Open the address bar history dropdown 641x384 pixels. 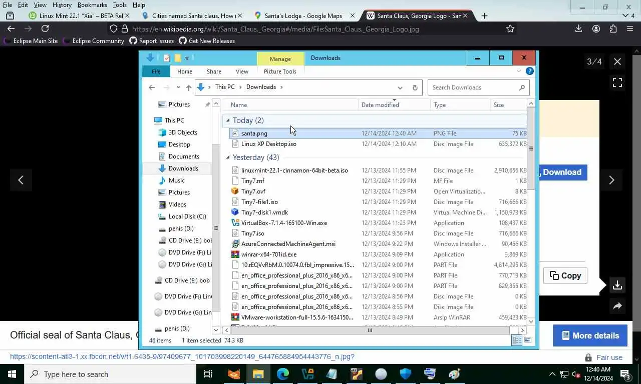(400, 87)
